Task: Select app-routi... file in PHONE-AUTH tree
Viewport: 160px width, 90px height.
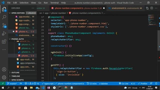Action: pos(22,59)
